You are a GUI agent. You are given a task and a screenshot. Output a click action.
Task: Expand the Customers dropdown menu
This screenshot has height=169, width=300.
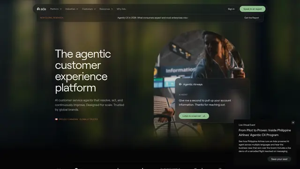click(89, 9)
